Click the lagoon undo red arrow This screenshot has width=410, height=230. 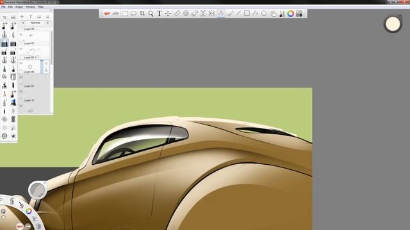(x=20, y=226)
